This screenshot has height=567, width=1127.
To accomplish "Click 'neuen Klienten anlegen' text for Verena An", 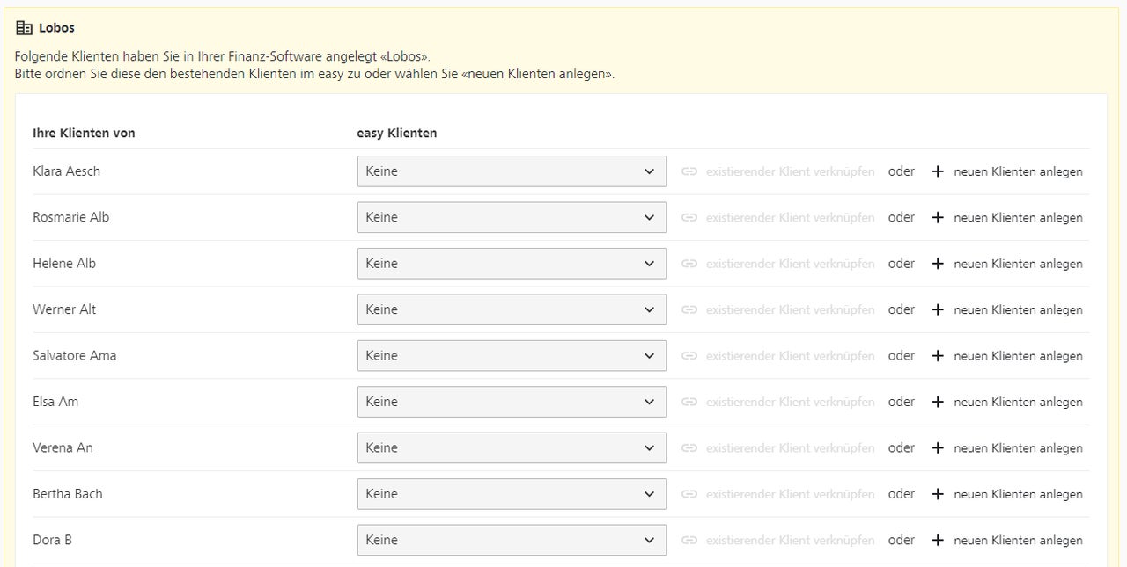I will (1019, 448).
